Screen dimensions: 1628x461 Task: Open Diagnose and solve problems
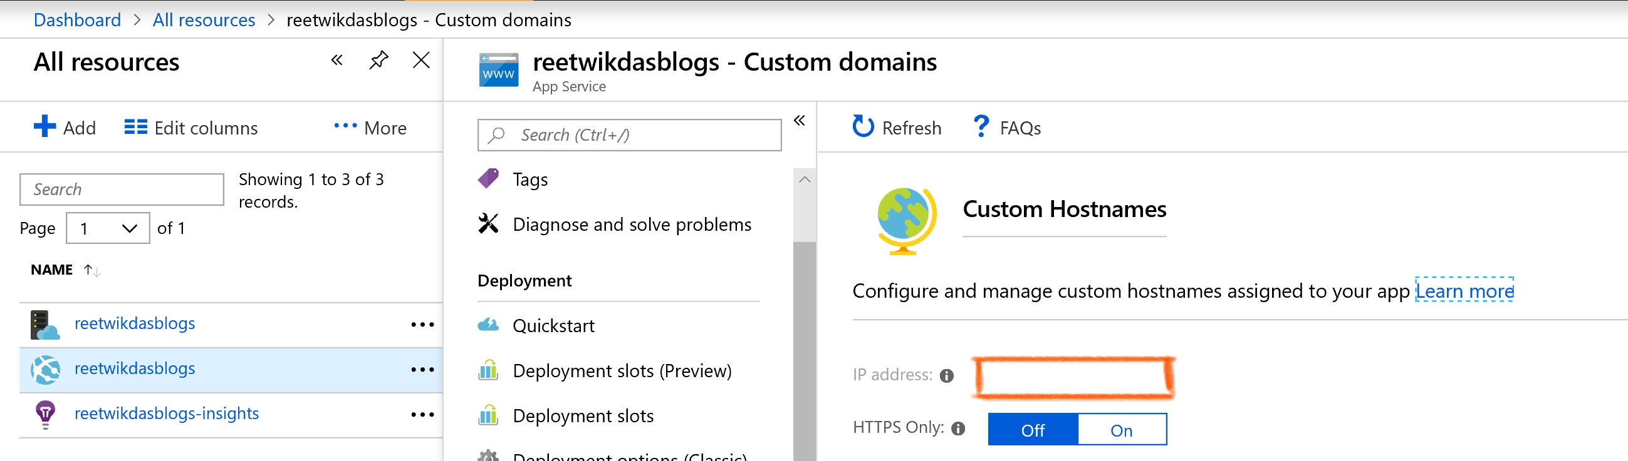tap(632, 225)
